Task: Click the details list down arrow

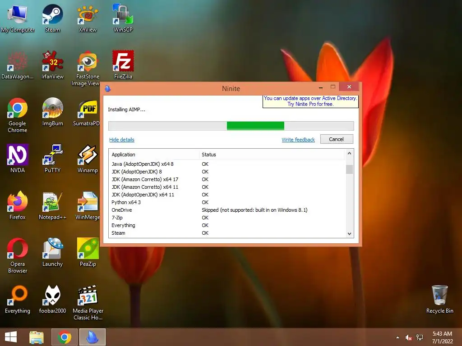Action: (x=350, y=234)
